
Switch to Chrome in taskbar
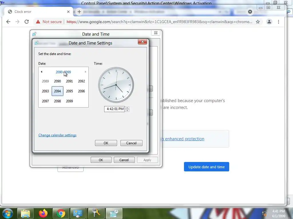(61, 213)
